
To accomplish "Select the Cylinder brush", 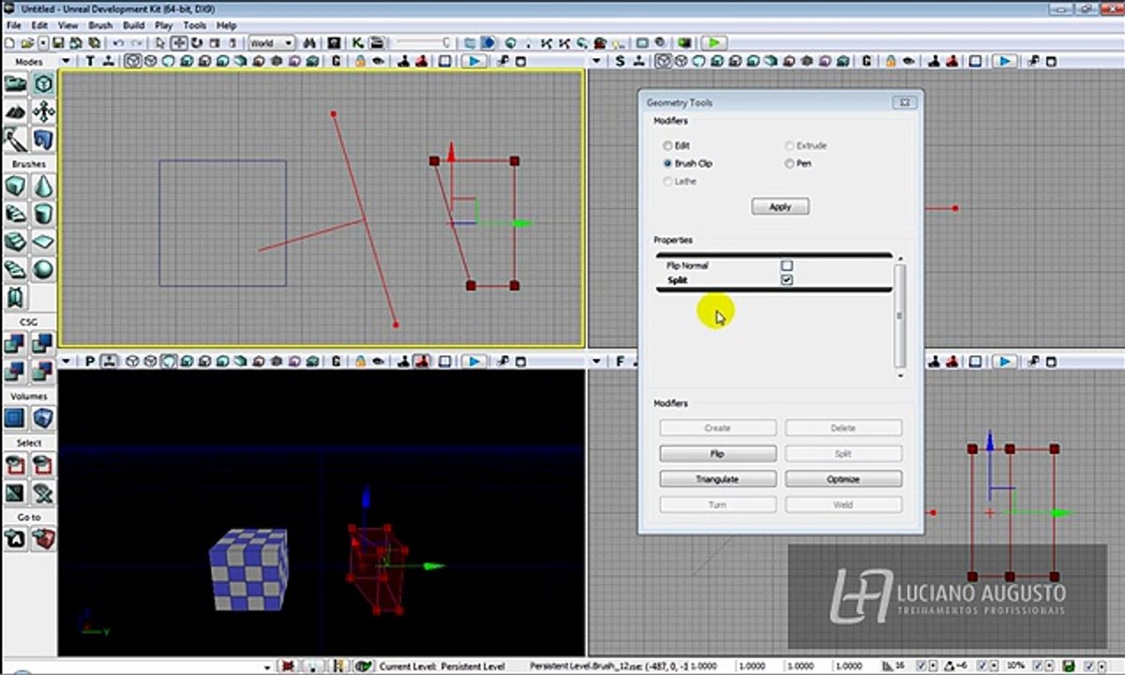I will click(43, 214).
